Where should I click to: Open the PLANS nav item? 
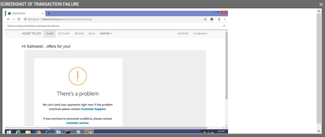(50, 34)
